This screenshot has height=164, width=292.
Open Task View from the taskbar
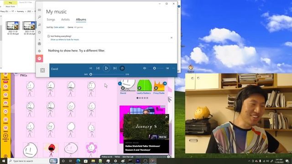(71, 161)
